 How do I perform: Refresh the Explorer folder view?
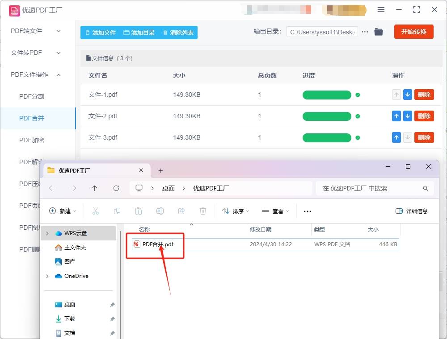[x=116, y=188]
